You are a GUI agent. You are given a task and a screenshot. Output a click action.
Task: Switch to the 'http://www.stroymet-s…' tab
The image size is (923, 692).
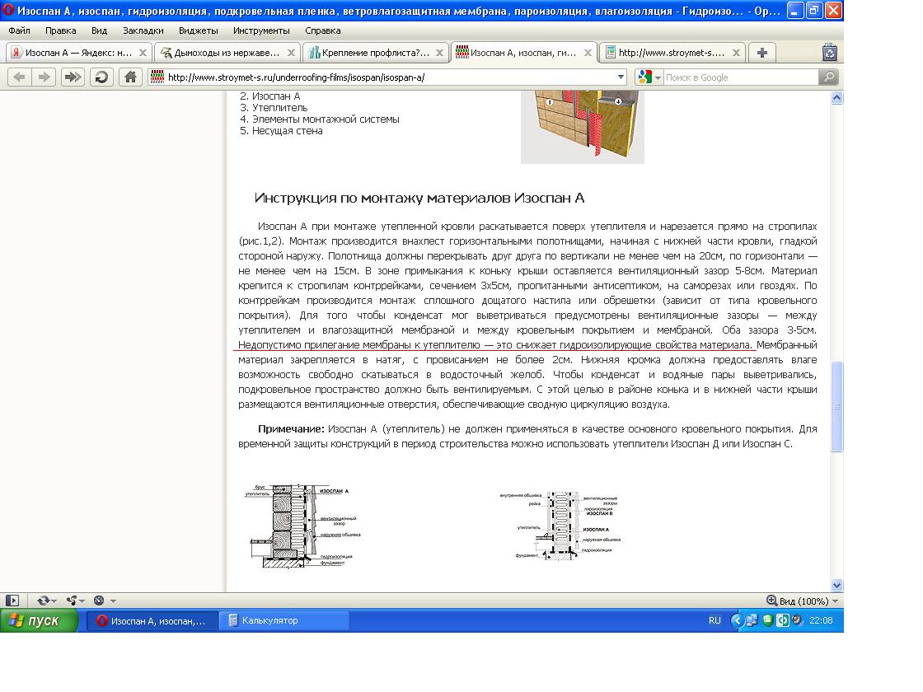coord(672,53)
